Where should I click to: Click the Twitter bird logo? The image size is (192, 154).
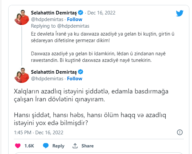click(x=179, y=13)
